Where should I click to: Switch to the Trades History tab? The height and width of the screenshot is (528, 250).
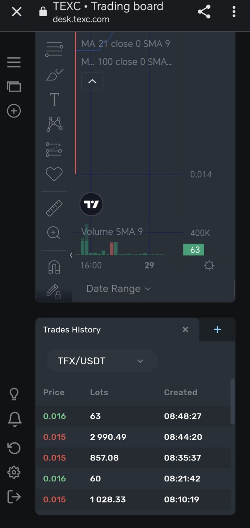click(72, 330)
